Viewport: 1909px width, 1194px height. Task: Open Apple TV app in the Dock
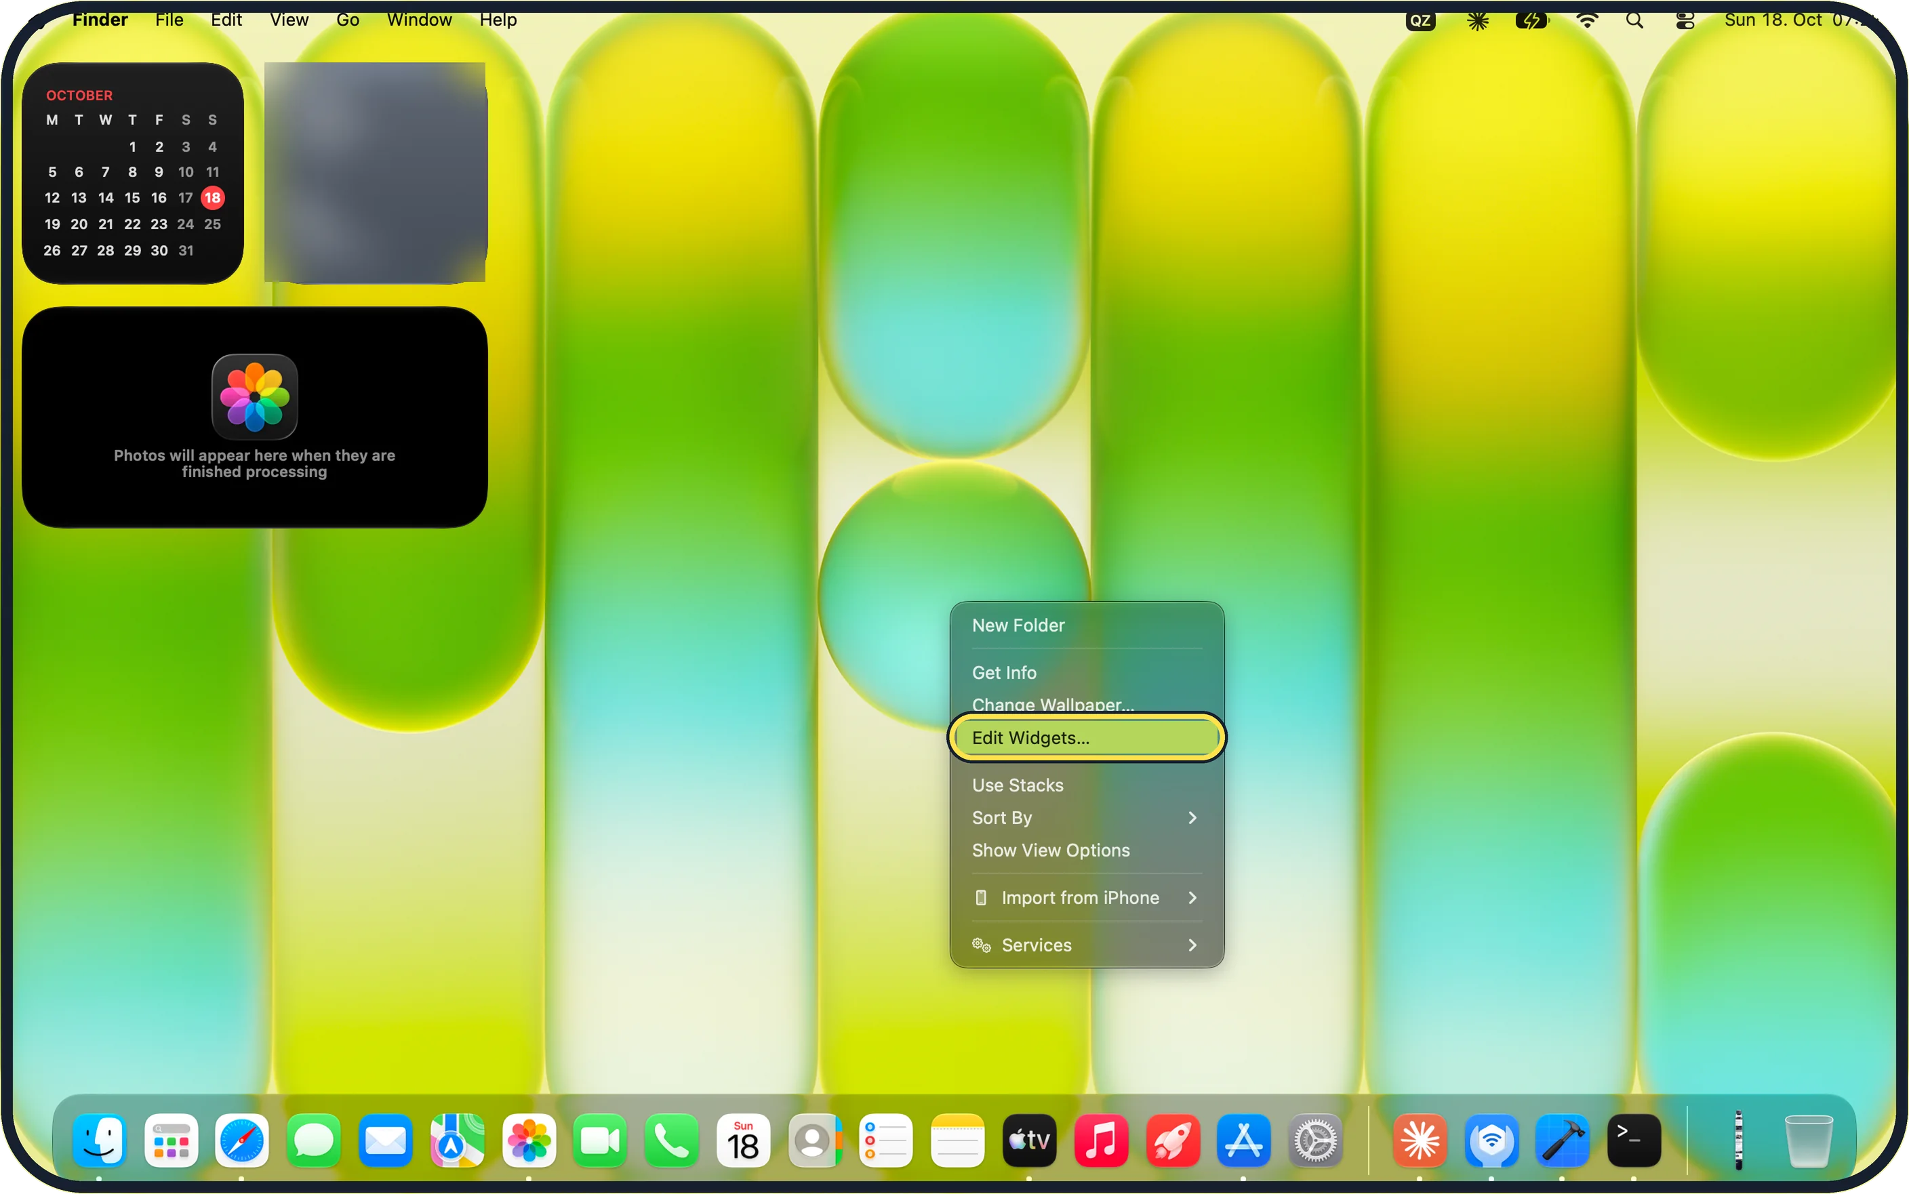1029,1140
